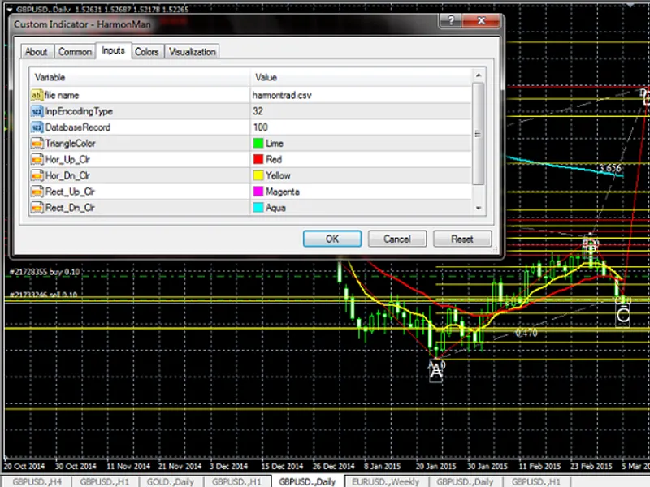The width and height of the screenshot is (650, 487).
Task: Switch to the About tab
Action: pos(37,52)
